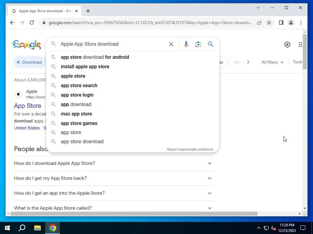Open Windows Start menu
Screen dimensions: 313x234
[7, 228]
